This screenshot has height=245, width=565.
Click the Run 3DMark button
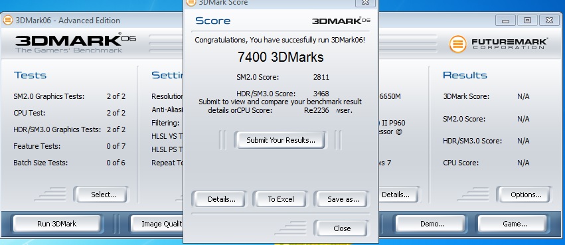click(x=56, y=224)
